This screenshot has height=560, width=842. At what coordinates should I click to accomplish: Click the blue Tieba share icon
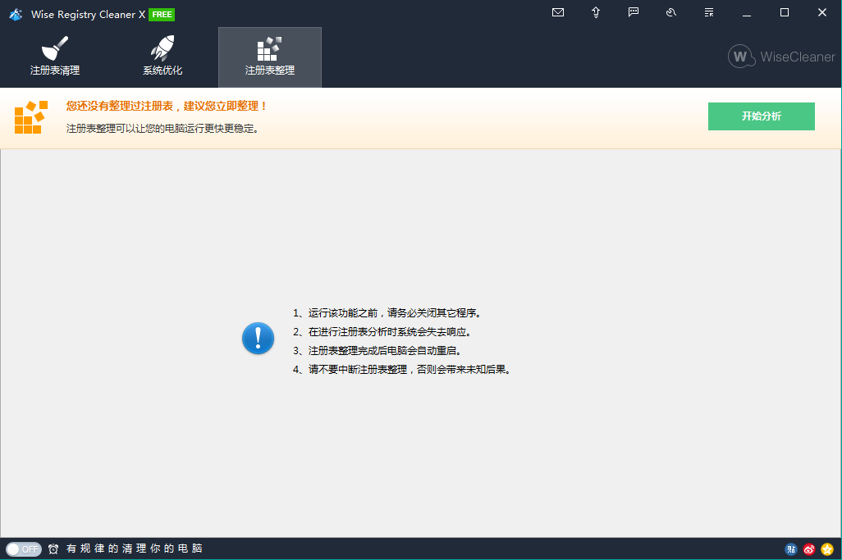(791, 549)
